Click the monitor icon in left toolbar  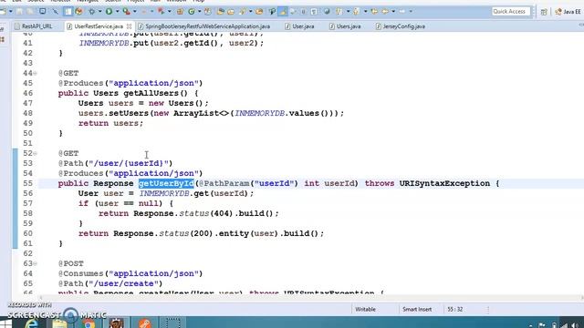(43, 12)
